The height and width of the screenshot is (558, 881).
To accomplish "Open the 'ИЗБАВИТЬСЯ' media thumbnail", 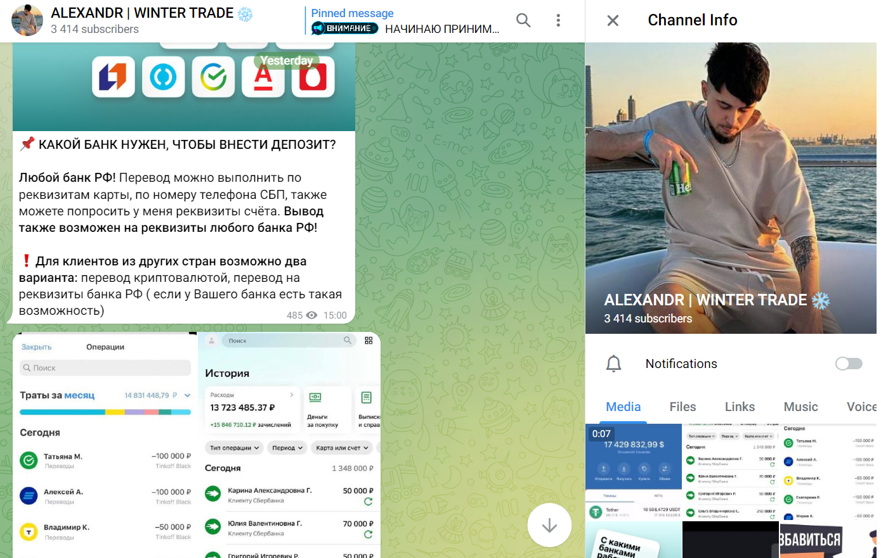I will (828, 540).
